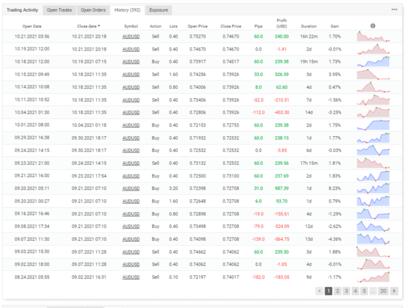
Task: Click the gain value 8.23%
Action: [335, 189]
